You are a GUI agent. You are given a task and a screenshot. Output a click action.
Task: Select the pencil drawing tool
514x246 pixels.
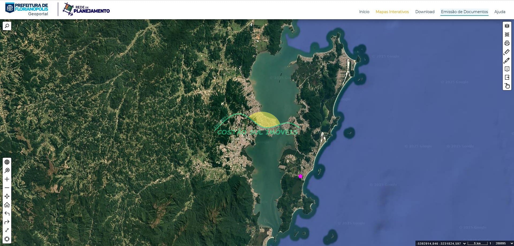(507, 60)
